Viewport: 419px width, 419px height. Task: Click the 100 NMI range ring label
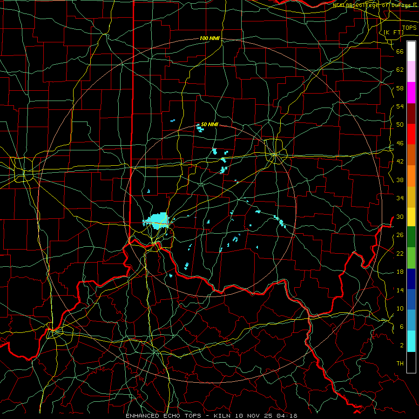[x=209, y=38]
